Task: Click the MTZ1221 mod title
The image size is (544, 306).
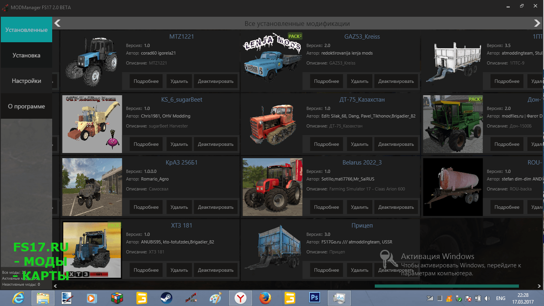Action: [x=182, y=37]
